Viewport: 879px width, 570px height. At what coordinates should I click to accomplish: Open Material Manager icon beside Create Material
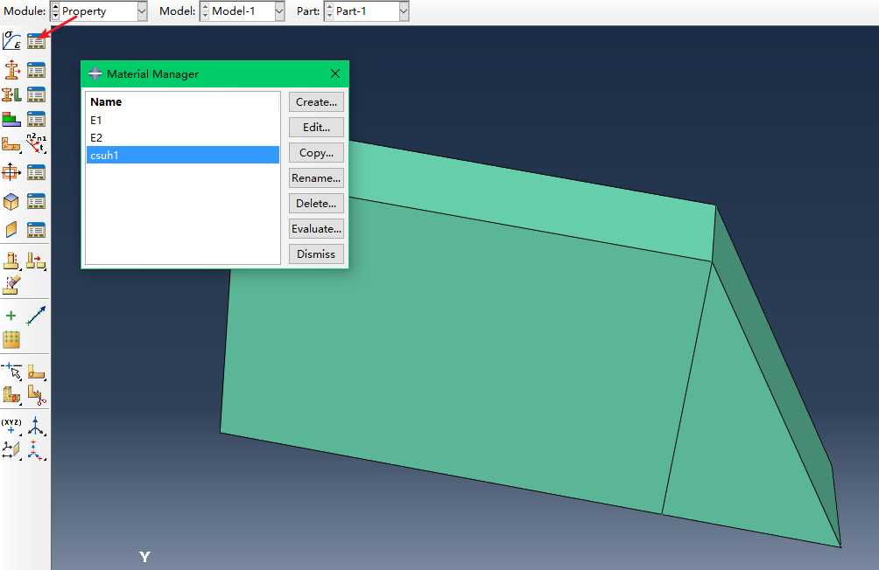click(36, 41)
